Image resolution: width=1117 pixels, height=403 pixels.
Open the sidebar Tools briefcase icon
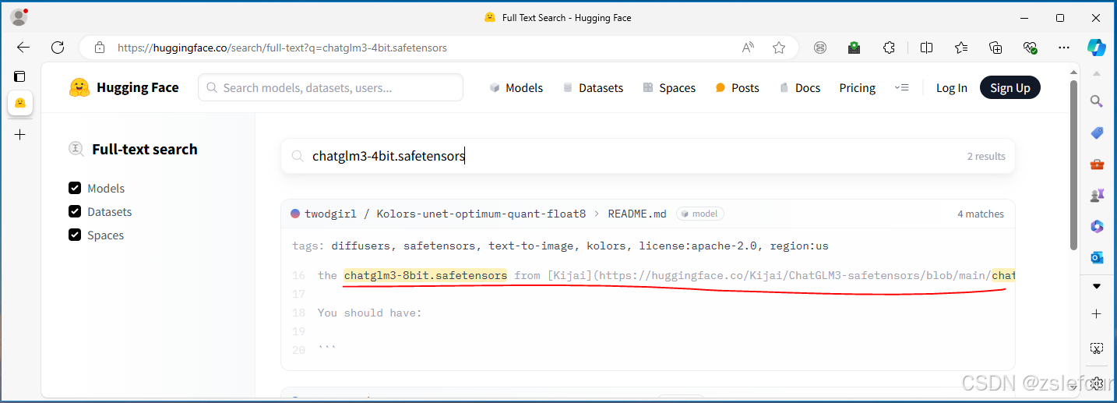click(x=1097, y=164)
